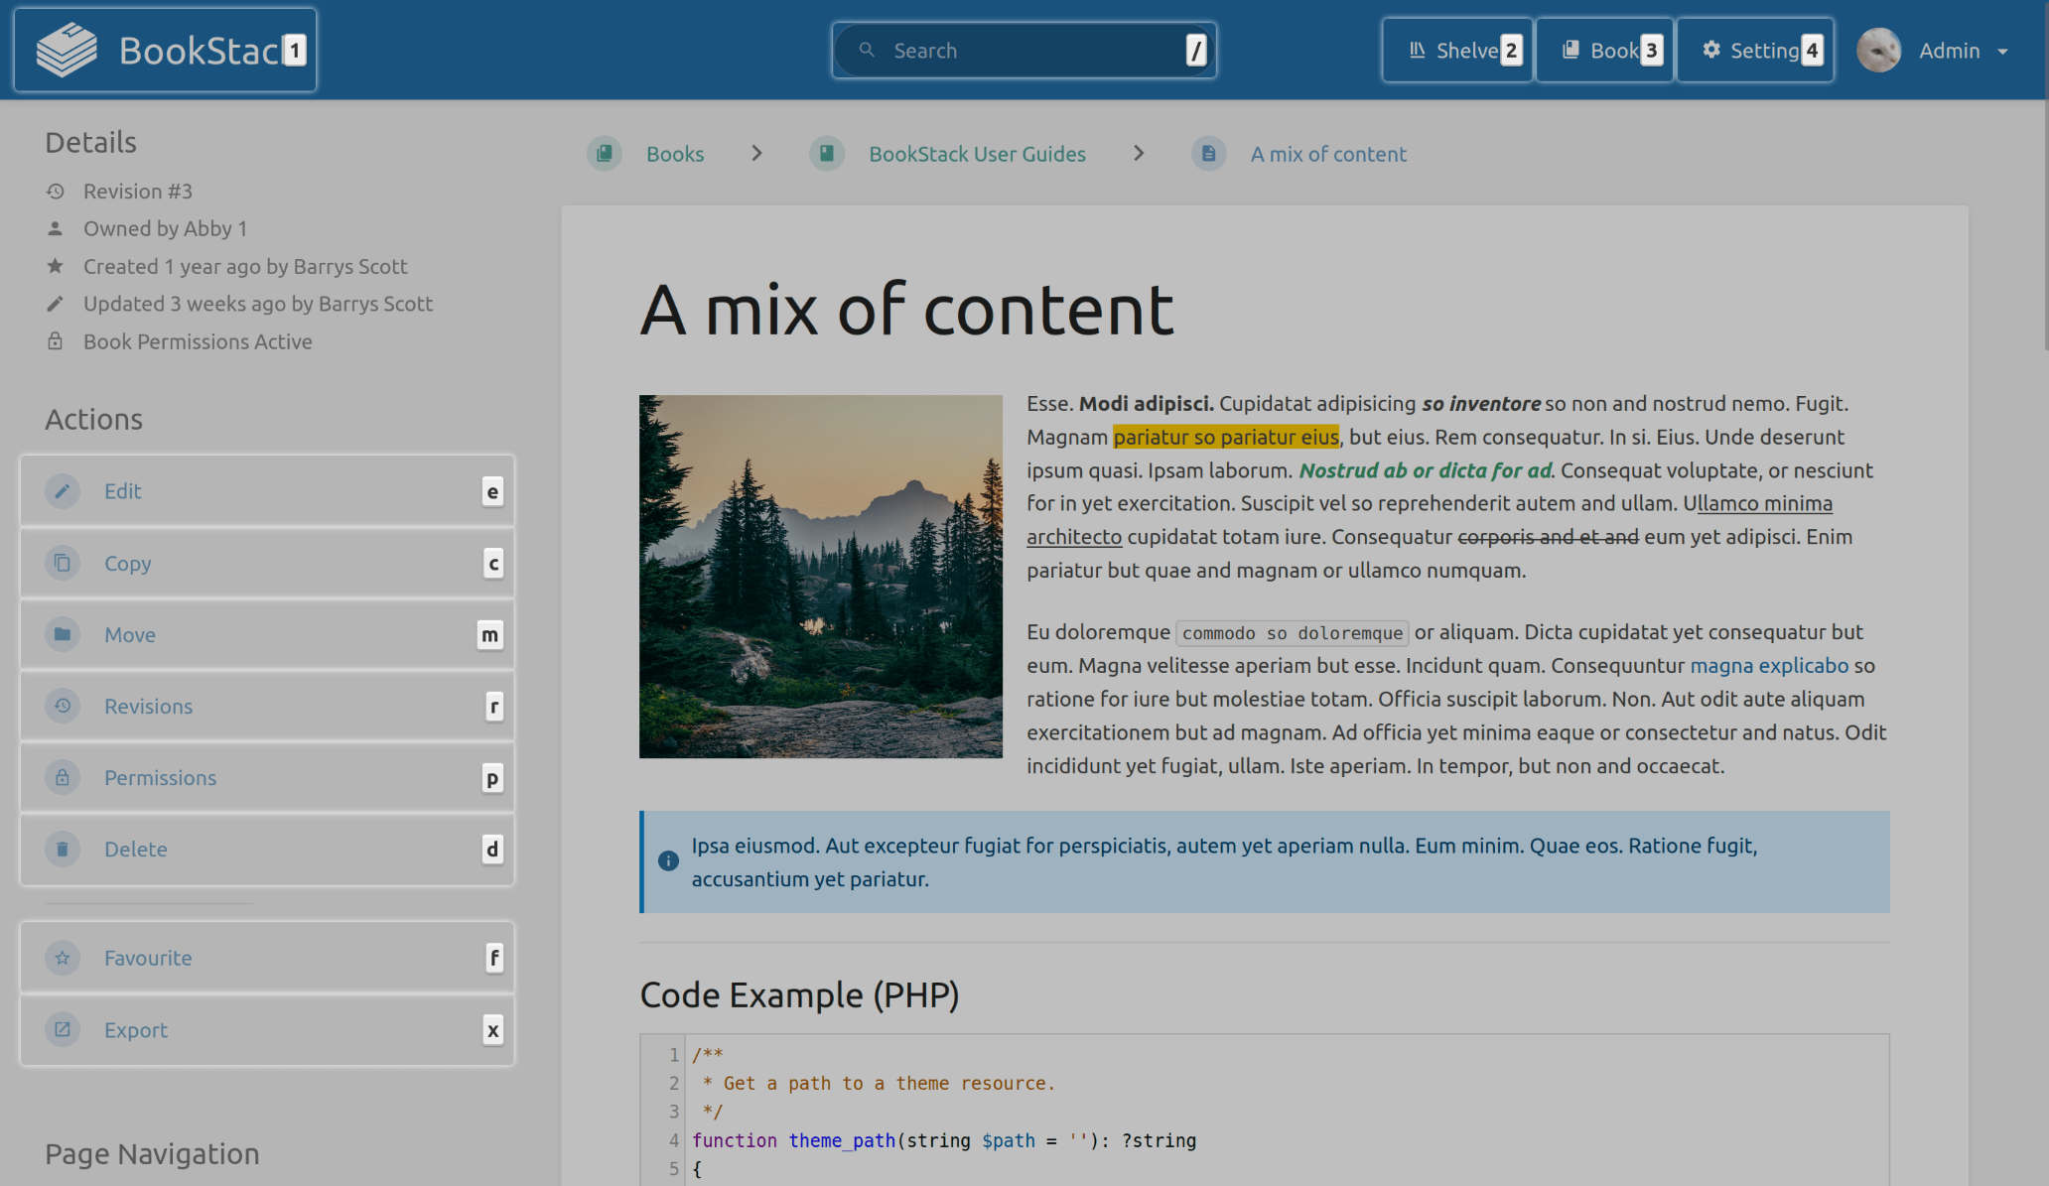
Task: Click the Revisions history icon
Action: tap(61, 705)
